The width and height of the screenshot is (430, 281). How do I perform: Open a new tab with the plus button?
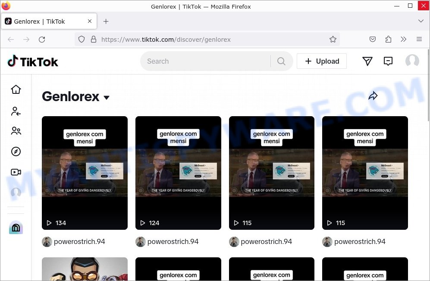pos(106,22)
